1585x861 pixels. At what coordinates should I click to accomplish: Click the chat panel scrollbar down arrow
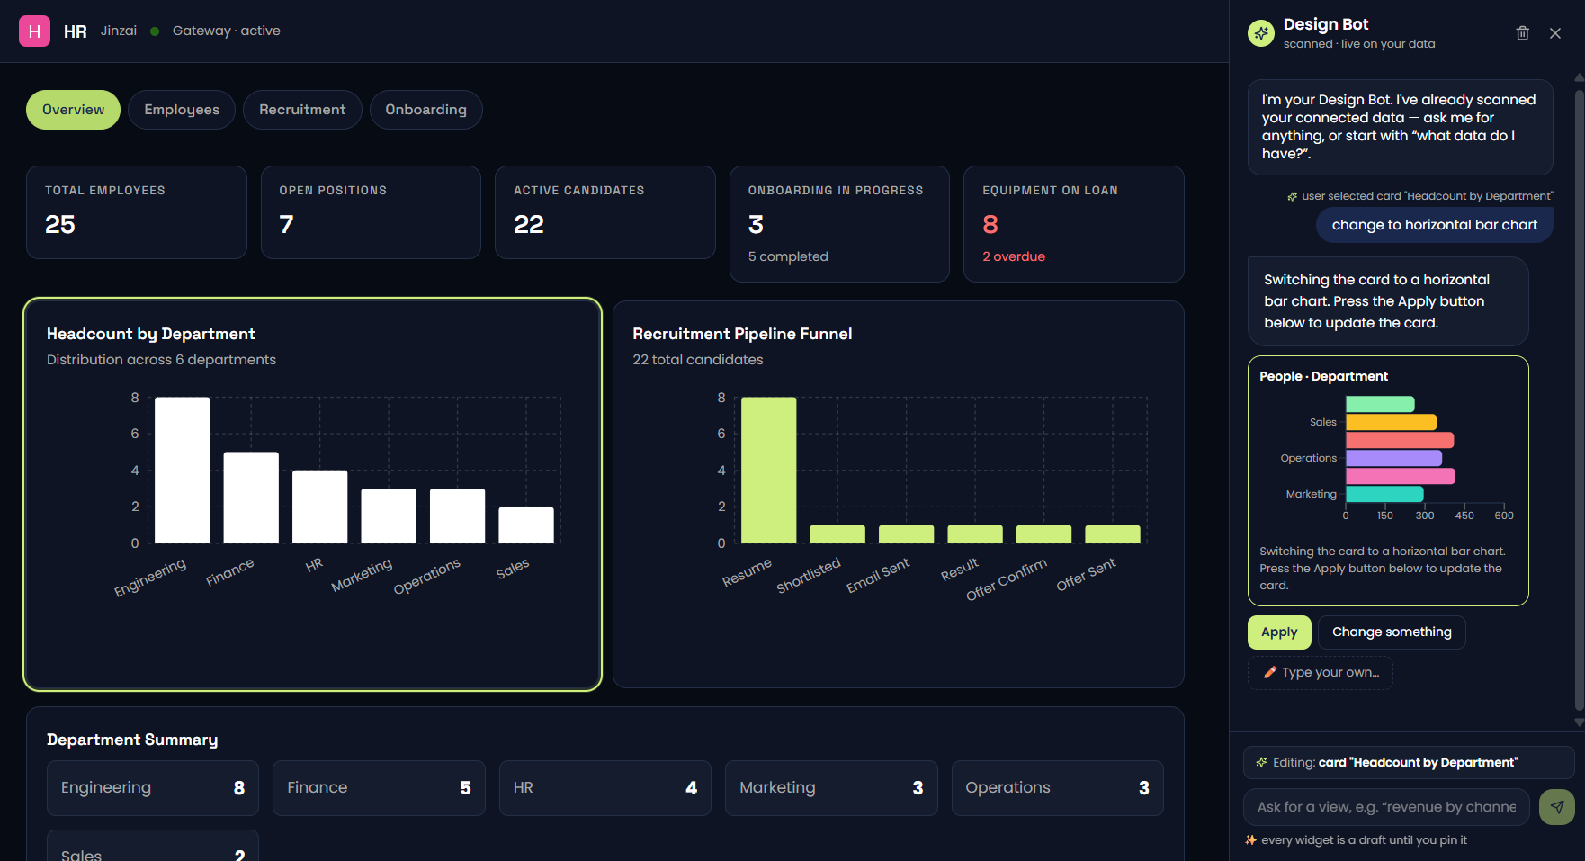point(1579,722)
